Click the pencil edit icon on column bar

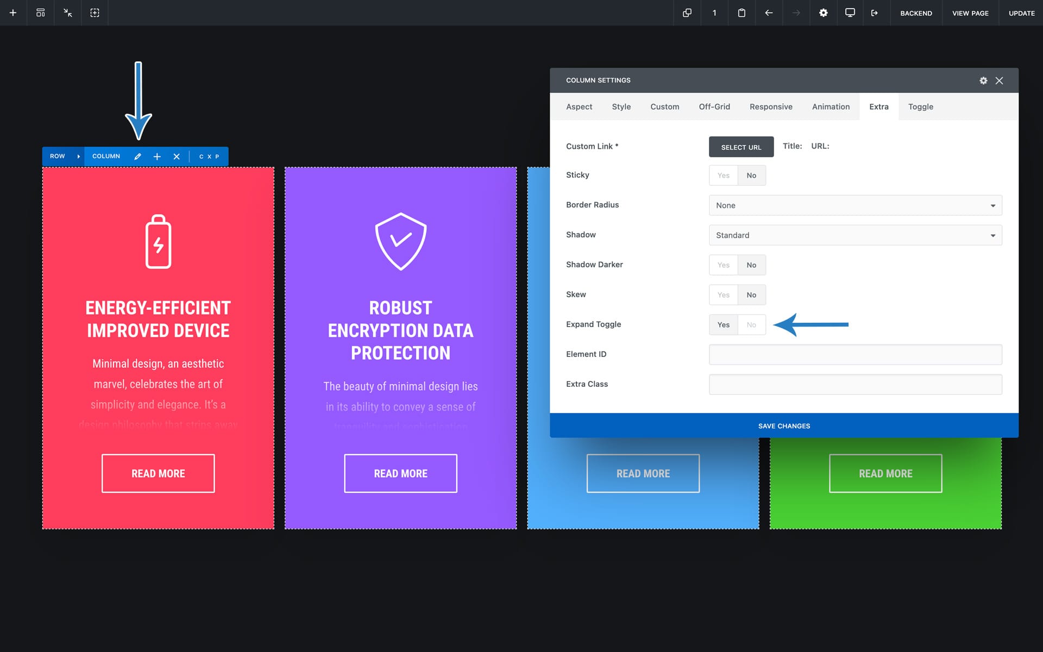(x=137, y=156)
